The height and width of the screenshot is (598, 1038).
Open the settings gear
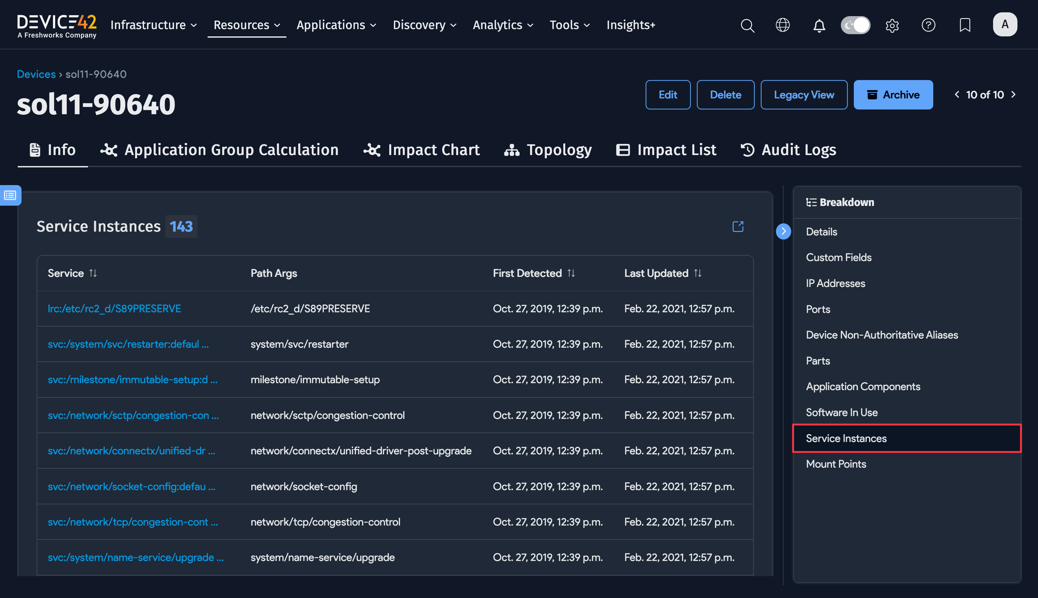pyautogui.click(x=892, y=25)
